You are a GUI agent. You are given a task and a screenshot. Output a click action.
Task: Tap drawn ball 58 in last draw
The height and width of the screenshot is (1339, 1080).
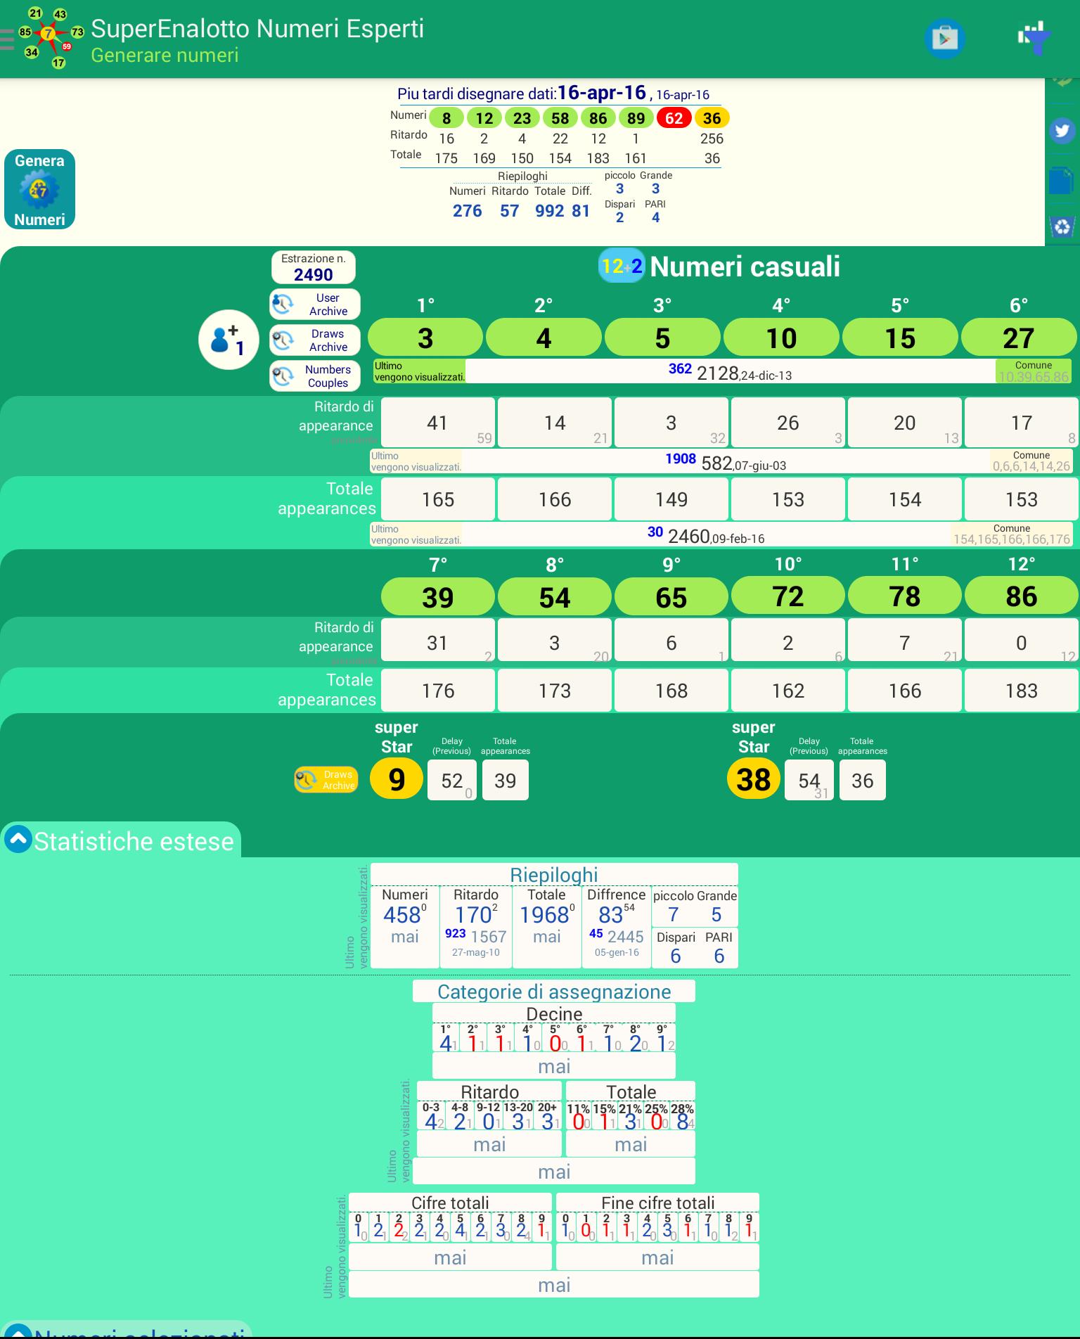click(x=560, y=118)
